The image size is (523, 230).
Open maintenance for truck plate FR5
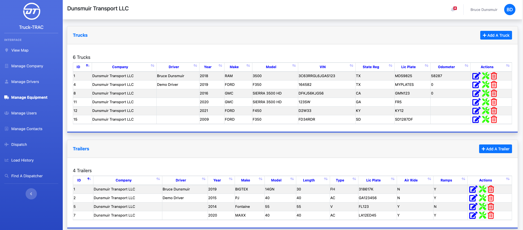(486, 102)
